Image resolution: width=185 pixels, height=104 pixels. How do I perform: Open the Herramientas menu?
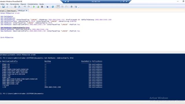coord(14,4)
